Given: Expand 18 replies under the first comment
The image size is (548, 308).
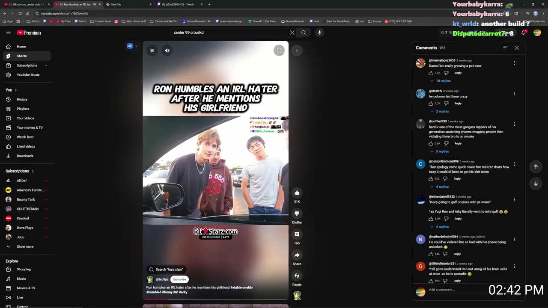Looking at the screenshot, I should coord(441,81).
